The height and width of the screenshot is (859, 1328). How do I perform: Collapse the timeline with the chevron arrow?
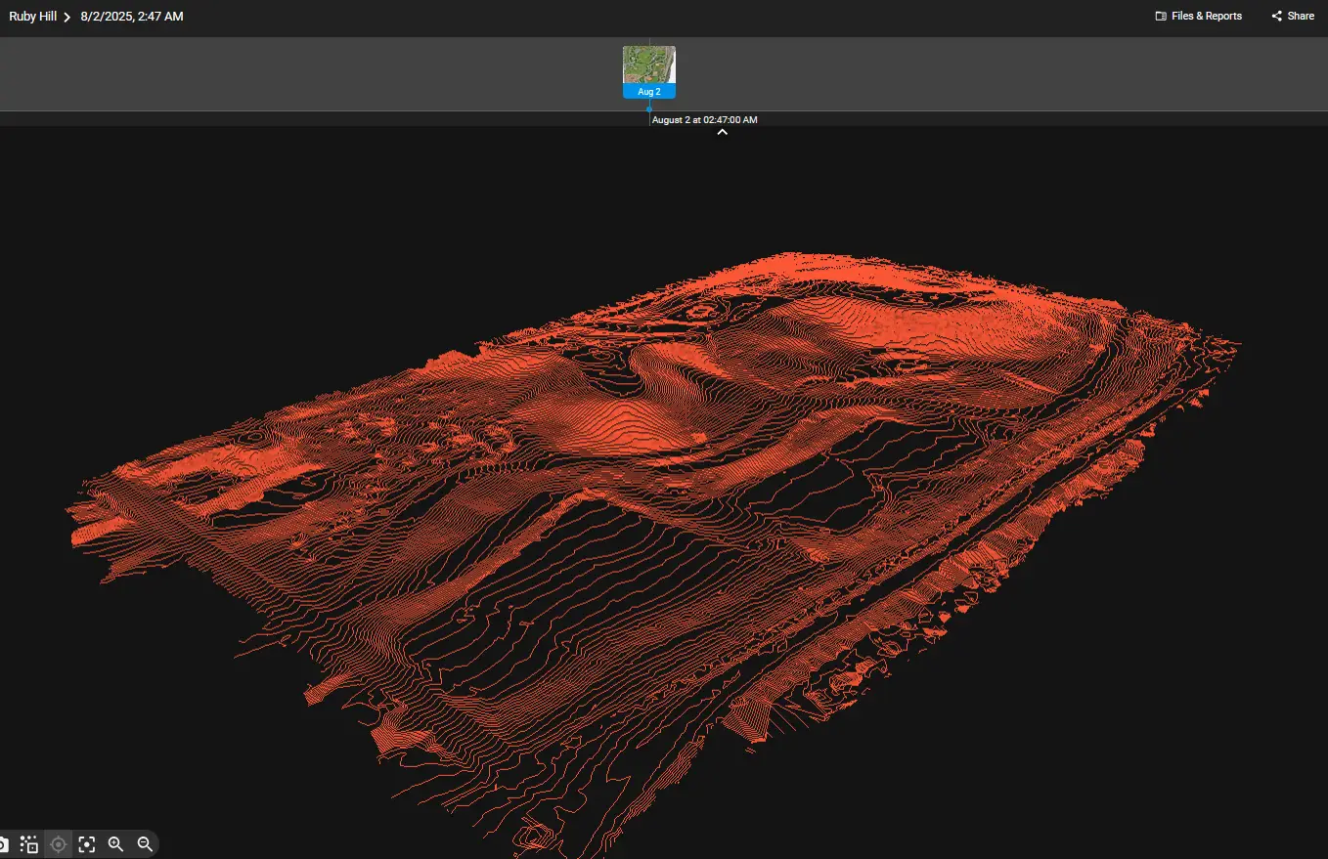(x=723, y=130)
